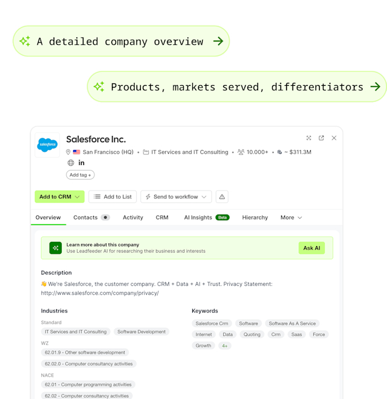The image size is (387, 399).
Task: Click the Add to List button
Action: coord(112,196)
